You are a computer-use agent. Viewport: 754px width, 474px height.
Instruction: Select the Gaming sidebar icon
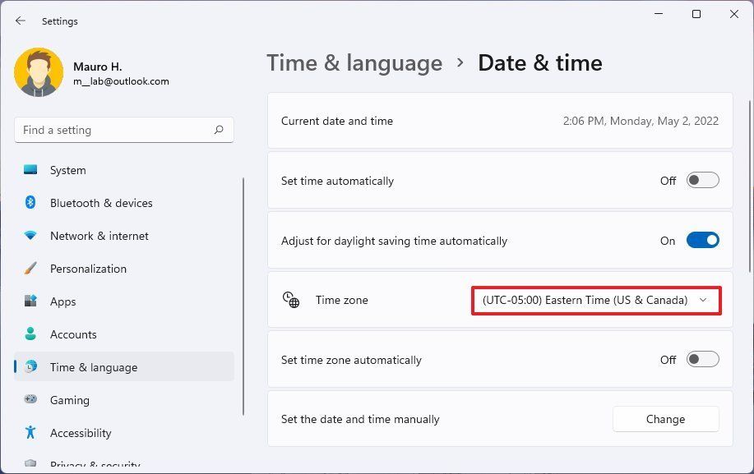pos(31,400)
